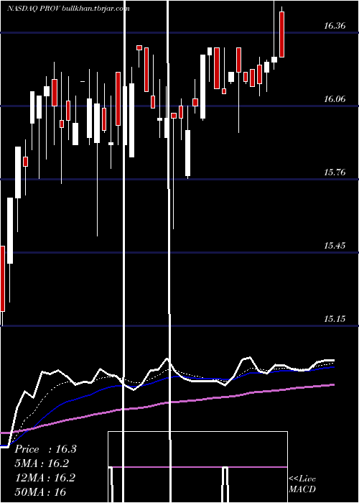Image resolution: width=359 pixels, height=503 pixels.
Task: Click the 5MA : 16.2 readout
Action: point(42,463)
